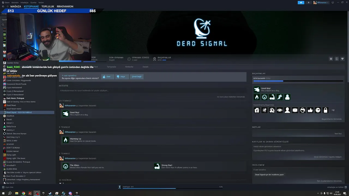Click the BAŞARIMLAR header stat with trophy icon

pos(162,59)
